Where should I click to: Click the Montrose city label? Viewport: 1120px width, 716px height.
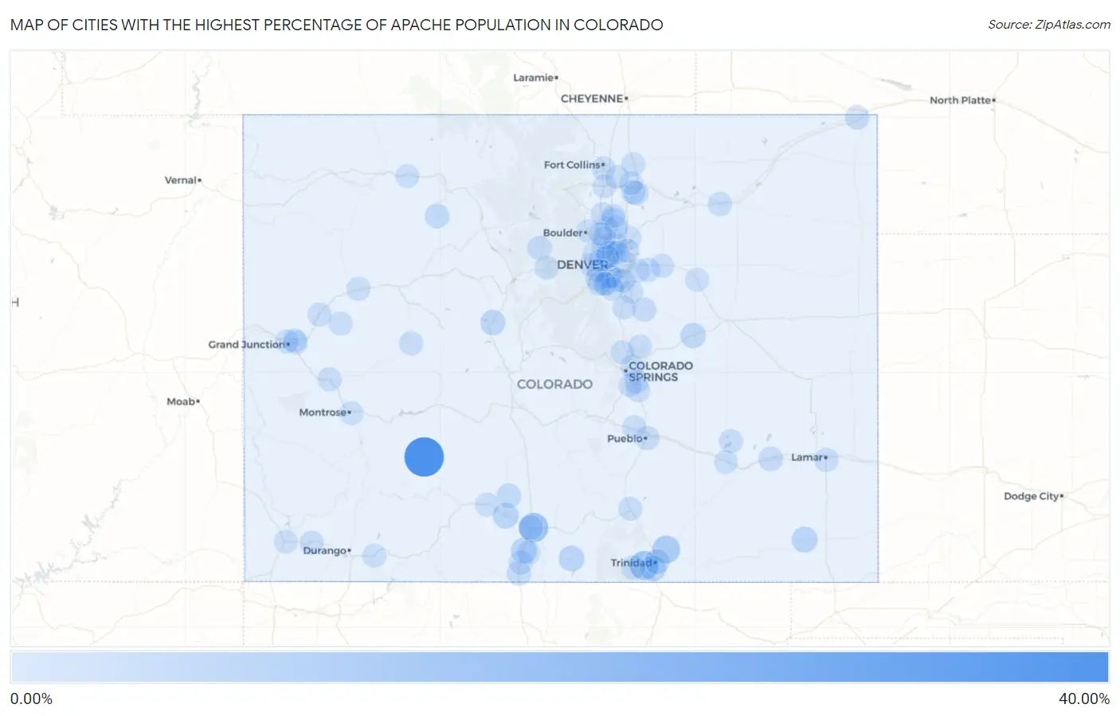[x=323, y=413]
